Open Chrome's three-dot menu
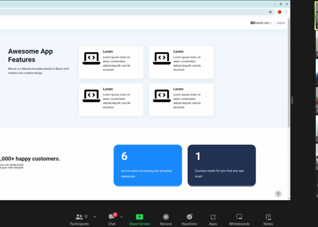Image resolution: width=318 pixels, height=227 pixels. (x=286, y=12)
